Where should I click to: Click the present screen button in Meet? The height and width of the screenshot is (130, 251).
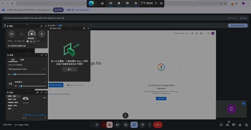click(134, 125)
